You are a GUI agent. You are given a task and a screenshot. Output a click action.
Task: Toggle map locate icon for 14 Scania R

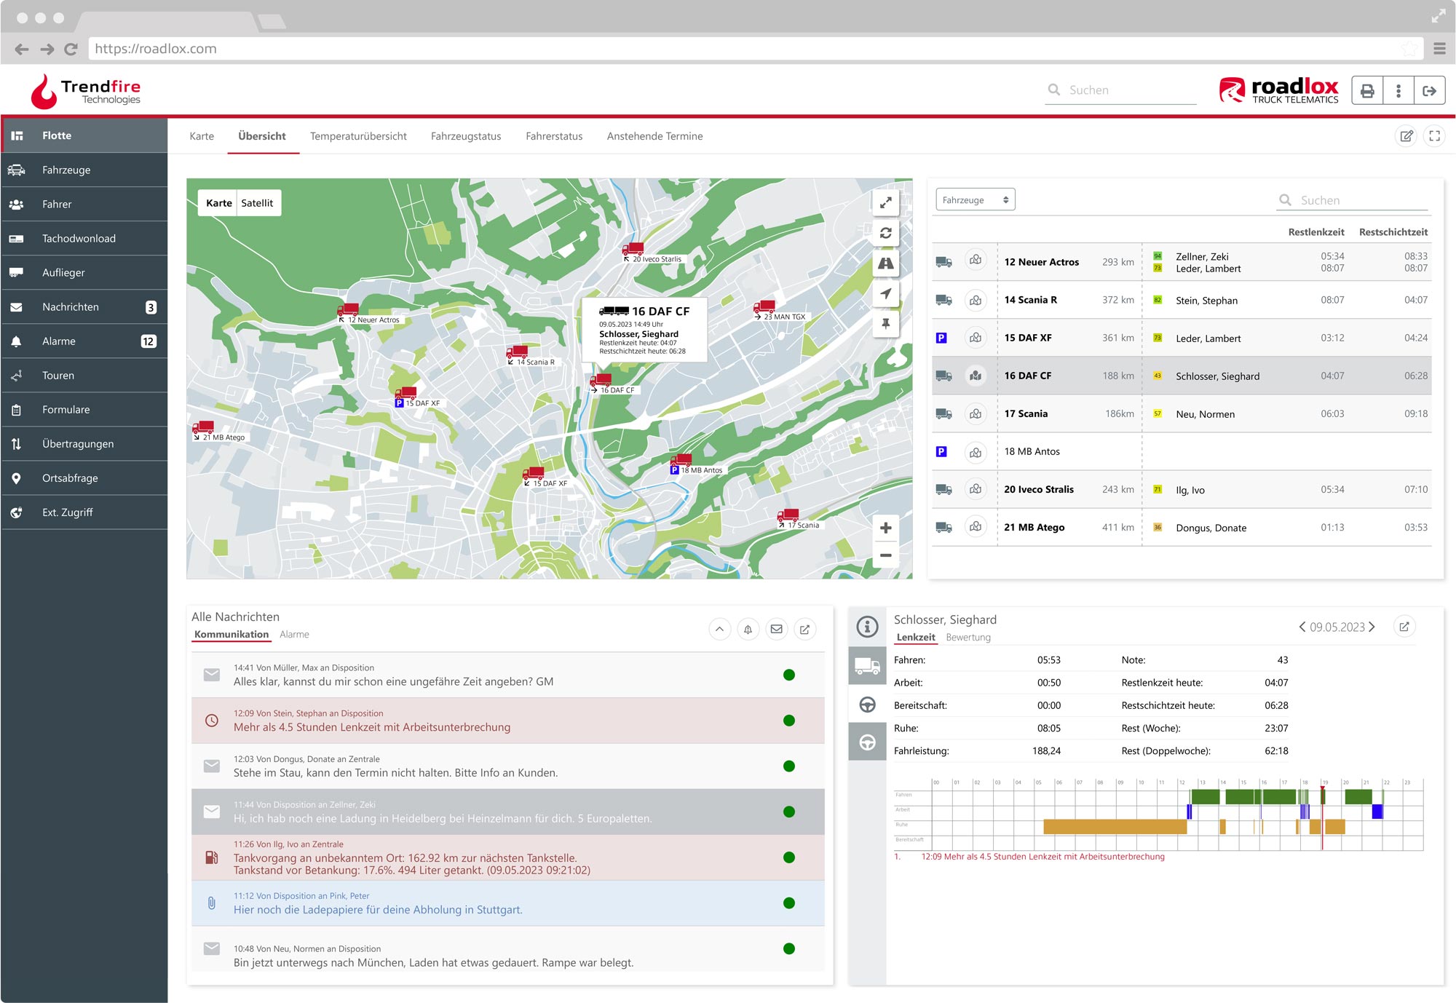976,300
